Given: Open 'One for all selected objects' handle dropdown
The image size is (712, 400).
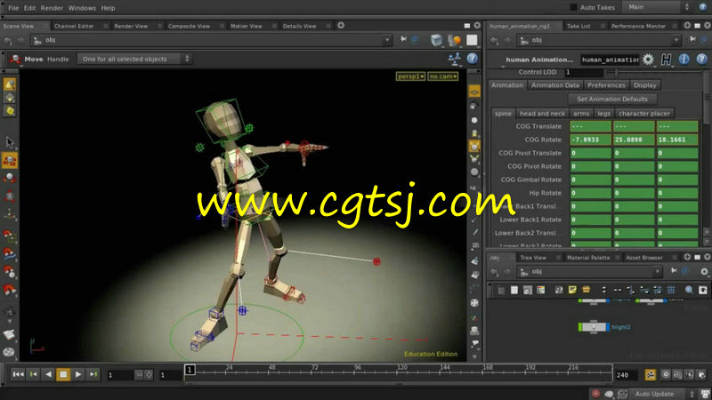Looking at the screenshot, I should pyautogui.click(x=134, y=59).
